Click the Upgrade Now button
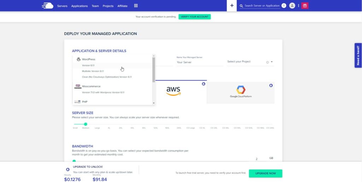Screen dimensions: 362x182 [265, 173]
